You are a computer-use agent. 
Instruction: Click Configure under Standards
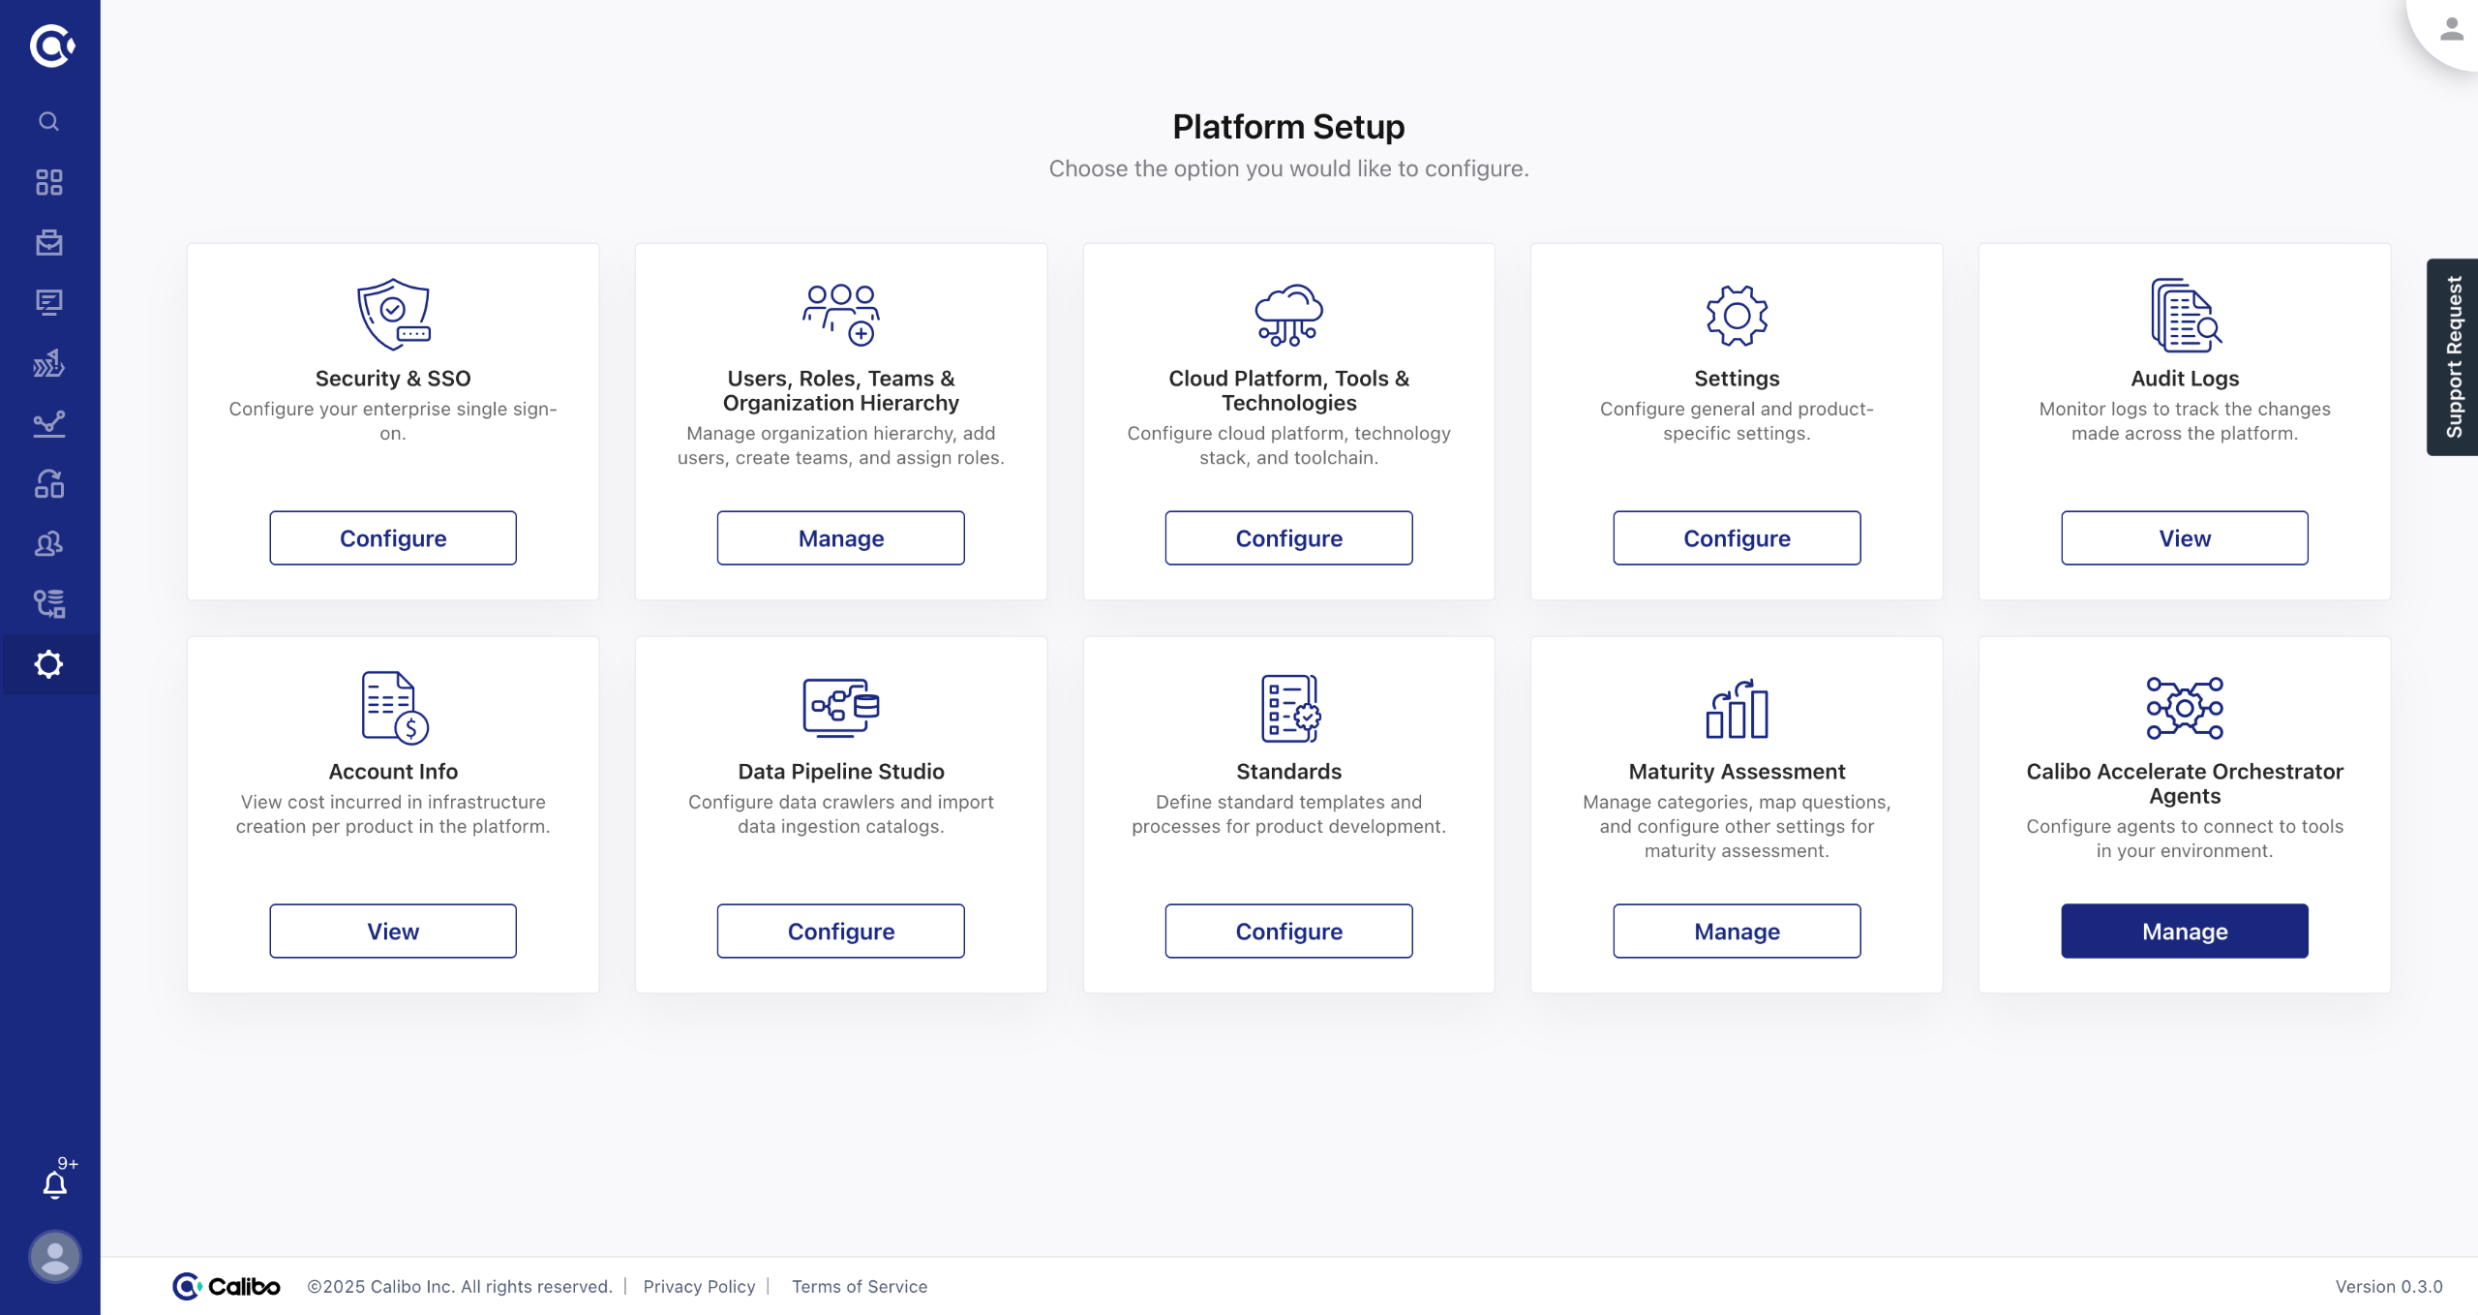[1288, 932]
